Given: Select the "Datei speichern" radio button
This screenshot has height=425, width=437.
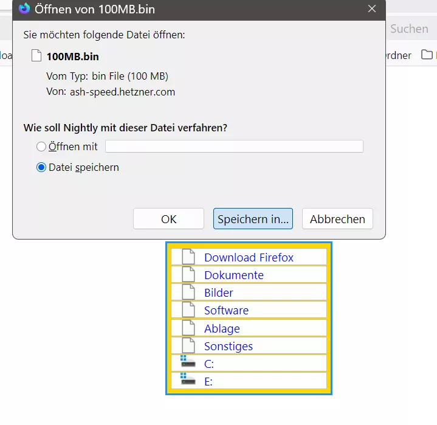Looking at the screenshot, I should tap(41, 167).
